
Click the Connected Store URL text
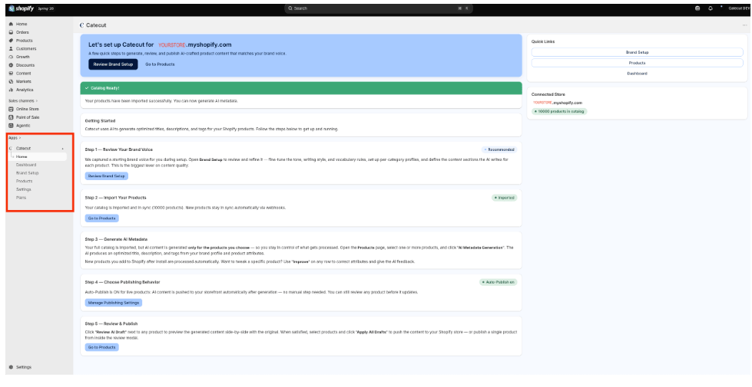pos(558,103)
